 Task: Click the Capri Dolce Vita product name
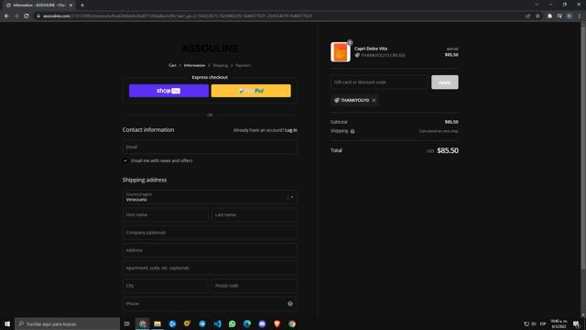pyautogui.click(x=371, y=49)
